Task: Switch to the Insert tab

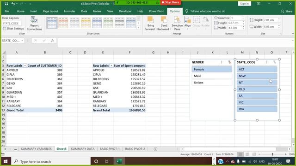Action: [x=34, y=11]
